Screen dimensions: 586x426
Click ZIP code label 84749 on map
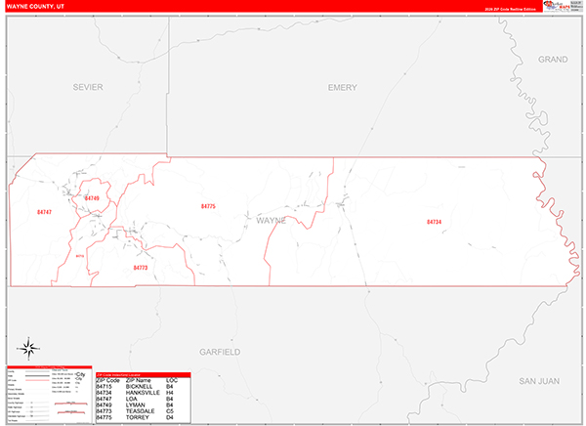click(x=92, y=198)
